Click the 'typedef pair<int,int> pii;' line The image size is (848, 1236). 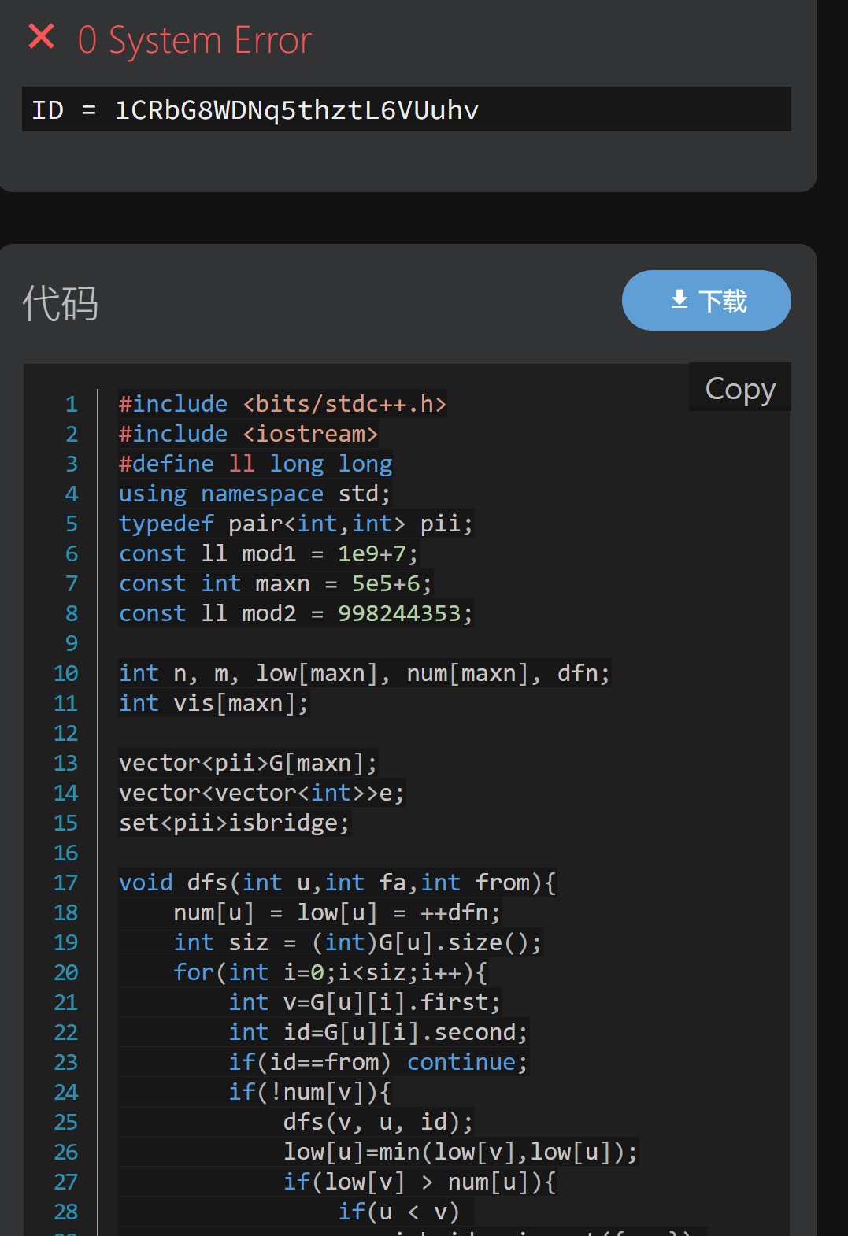pyautogui.click(x=295, y=524)
